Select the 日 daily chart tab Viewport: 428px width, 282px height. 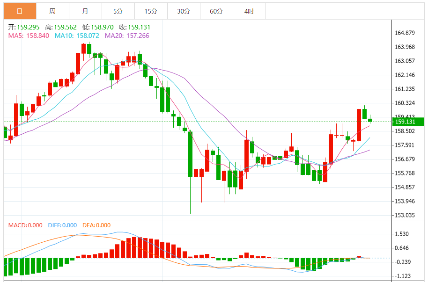[x=20, y=11]
